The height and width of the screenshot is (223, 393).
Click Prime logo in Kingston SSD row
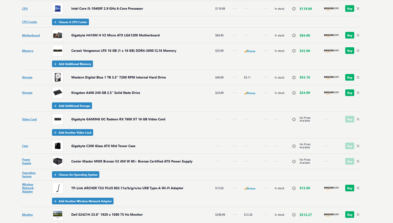coord(250,93)
